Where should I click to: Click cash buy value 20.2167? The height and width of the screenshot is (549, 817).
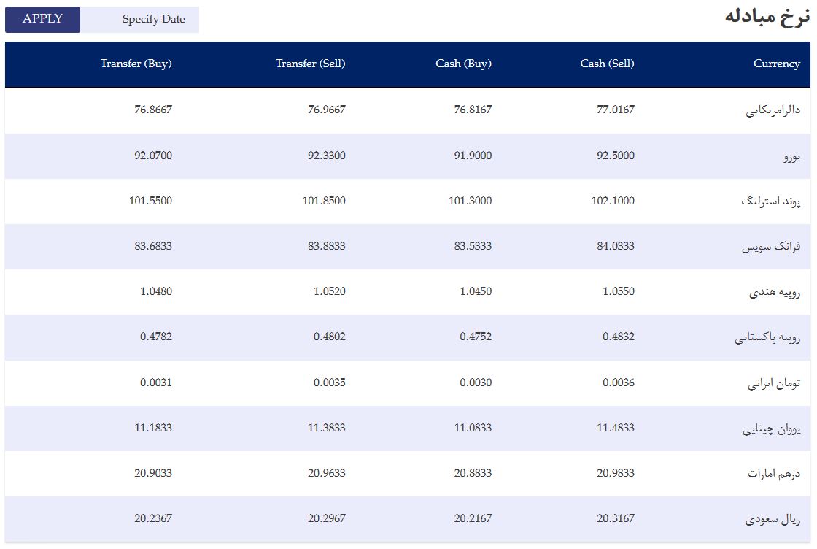point(473,519)
